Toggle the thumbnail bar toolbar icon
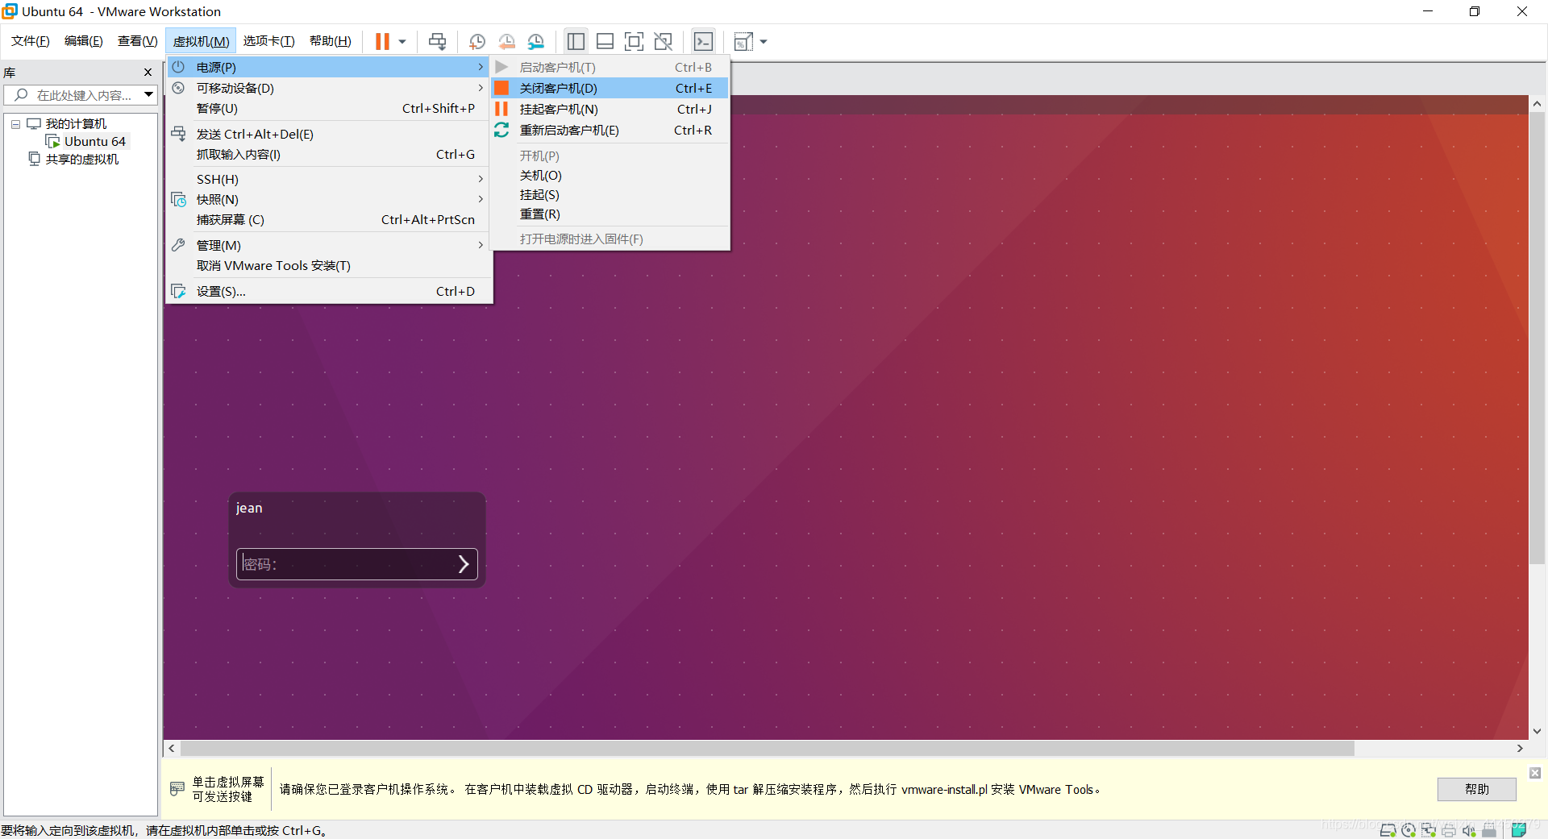1548x839 pixels. [x=605, y=41]
